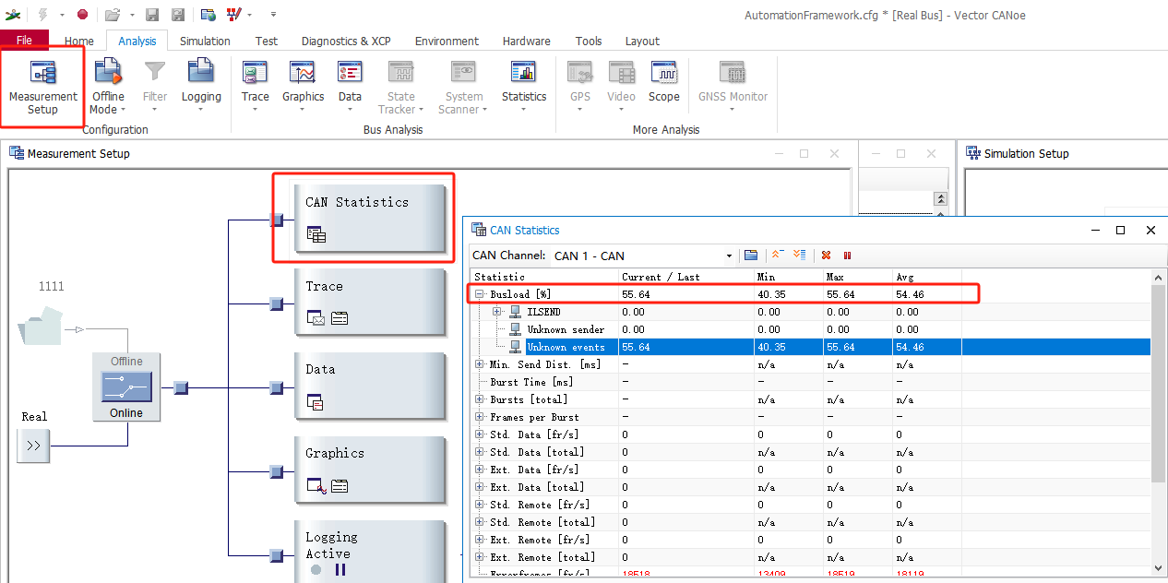Click the open configuration folder icon
The image size is (1168, 583).
[112, 15]
